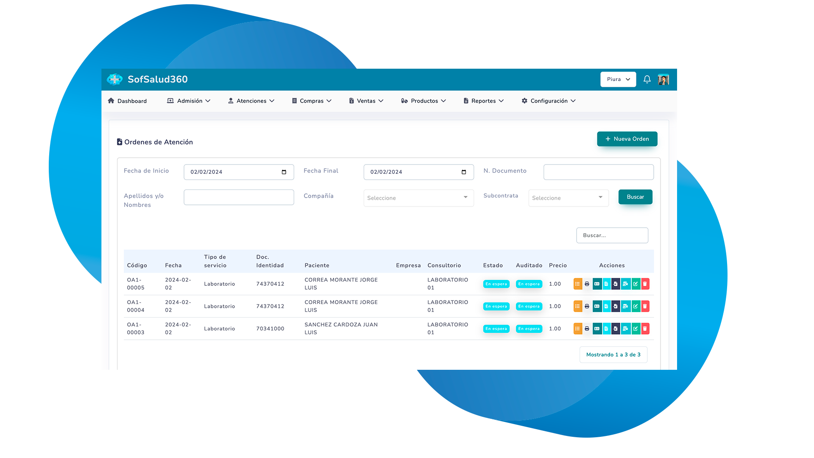Expand the Subcontrata Seleccione dropdown
Image resolution: width=814 pixels, height=458 pixels.
pyautogui.click(x=569, y=198)
